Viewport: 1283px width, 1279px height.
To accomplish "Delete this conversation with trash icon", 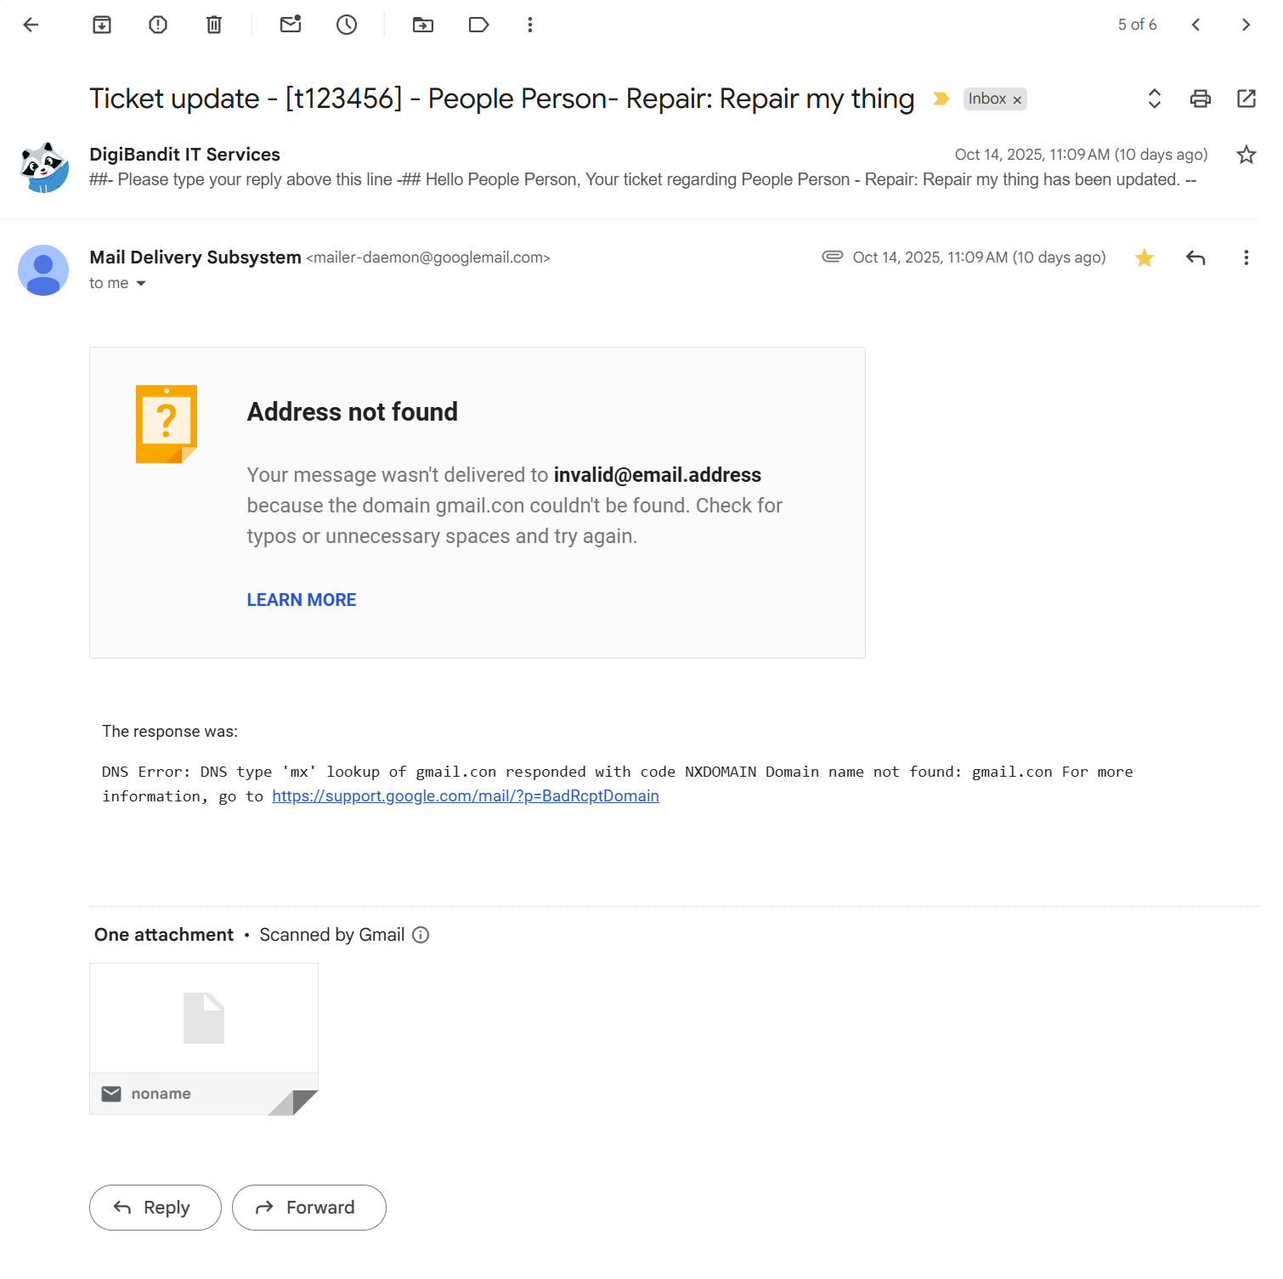I will point(214,25).
